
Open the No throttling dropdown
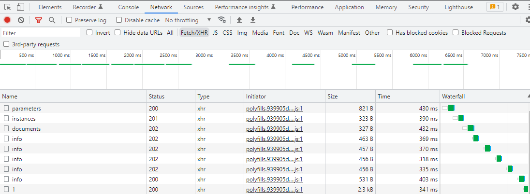point(188,20)
